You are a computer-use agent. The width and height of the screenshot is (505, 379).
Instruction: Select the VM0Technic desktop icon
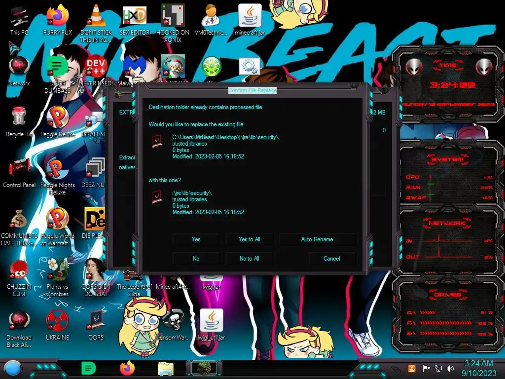click(211, 20)
